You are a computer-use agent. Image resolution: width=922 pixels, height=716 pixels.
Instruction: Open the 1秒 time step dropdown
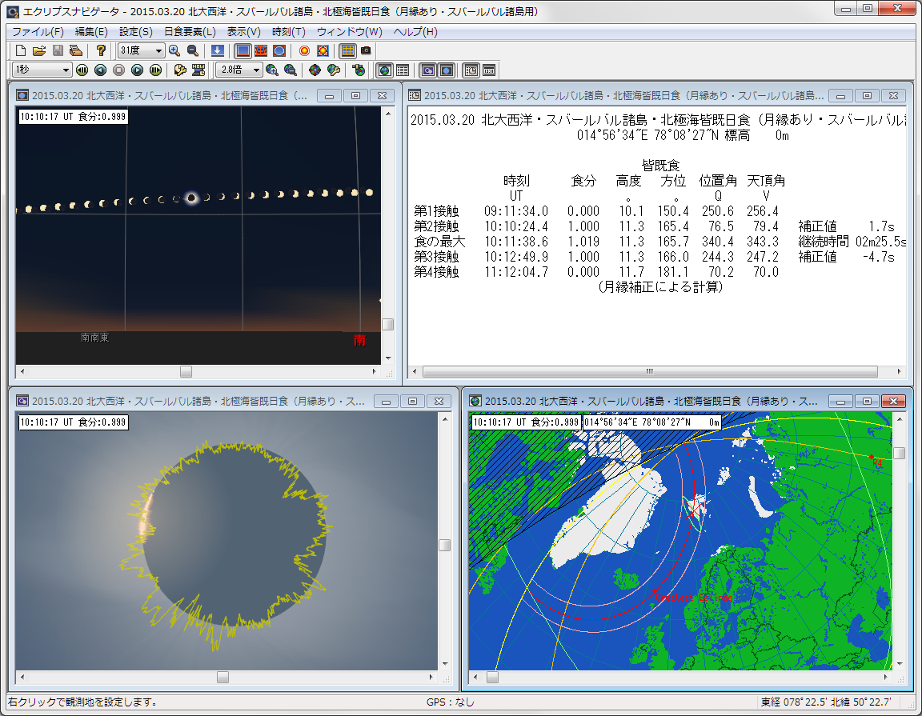point(66,70)
